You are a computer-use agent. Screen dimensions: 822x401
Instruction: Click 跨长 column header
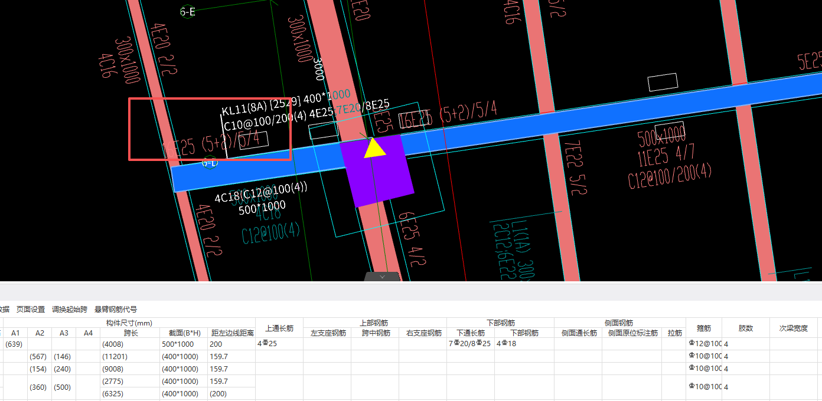tap(130, 333)
